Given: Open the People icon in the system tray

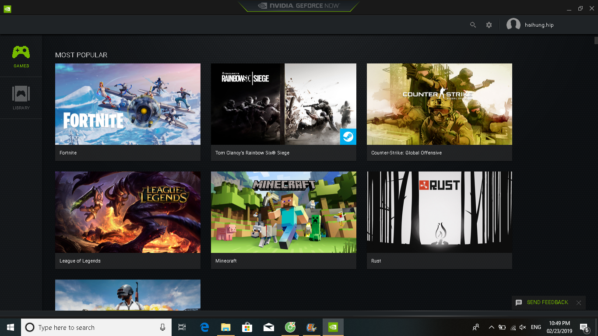Looking at the screenshot, I should tap(476, 327).
